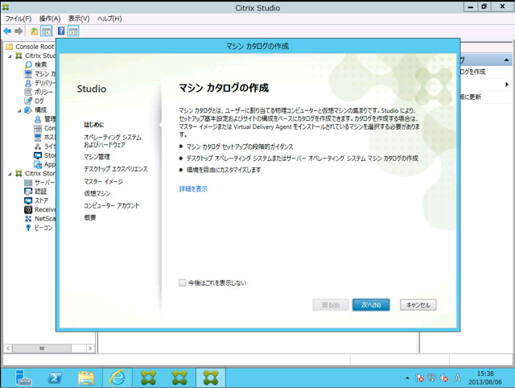
Task: Select the マシン管理 wizard step
Action: pyautogui.click(x=97, y=157)
